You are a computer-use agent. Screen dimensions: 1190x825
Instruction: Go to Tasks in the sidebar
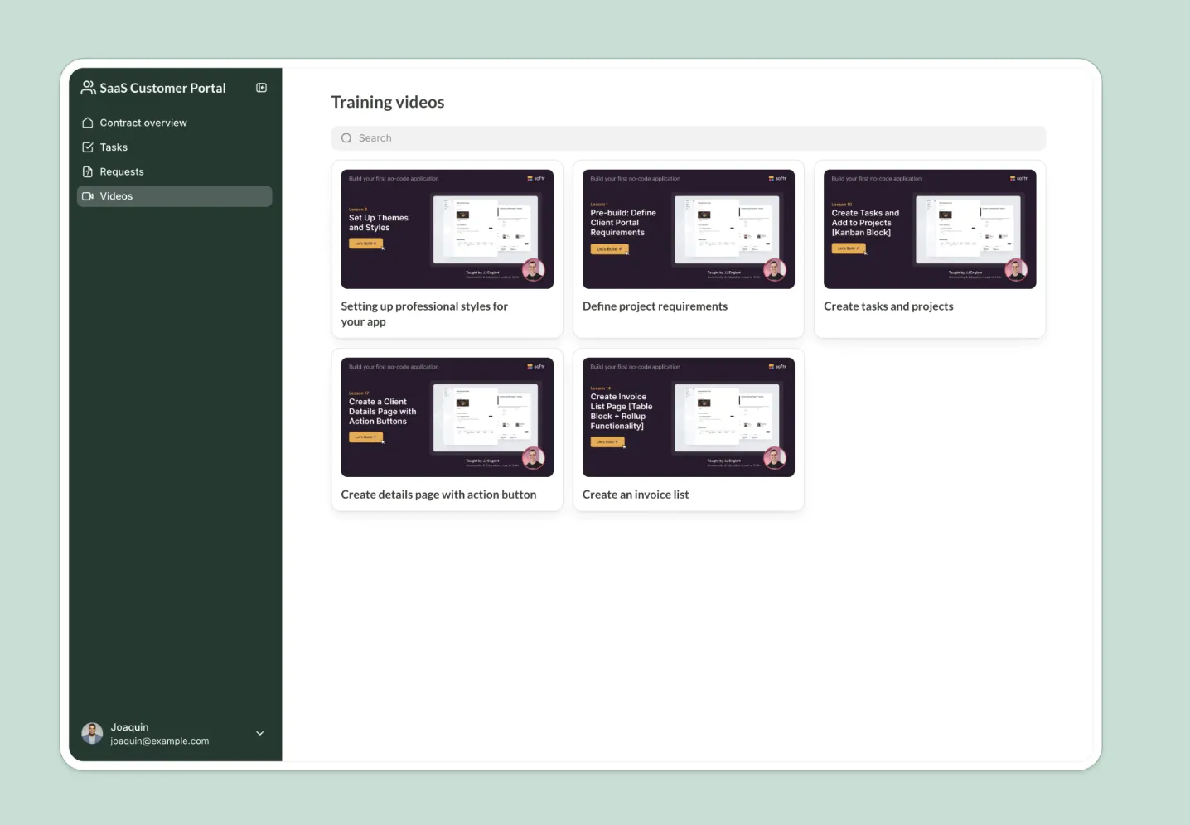click(175, 147)
